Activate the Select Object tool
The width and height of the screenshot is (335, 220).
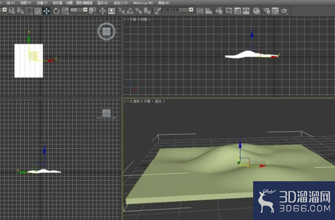[11, 11]
